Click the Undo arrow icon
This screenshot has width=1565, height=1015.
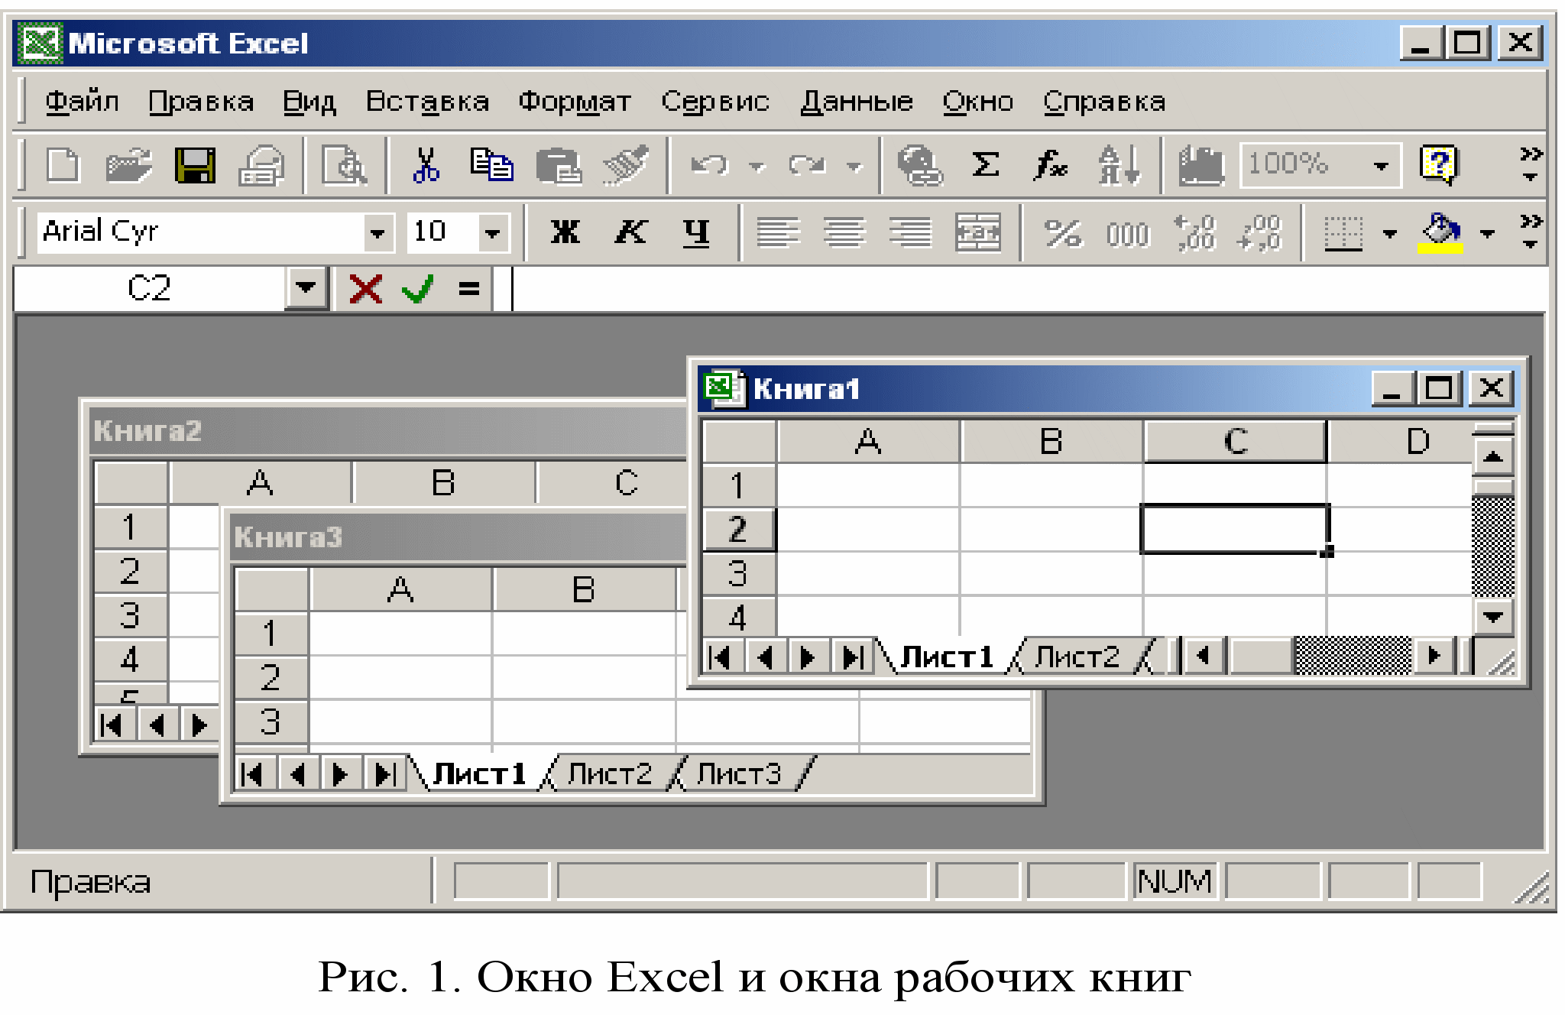710,165
